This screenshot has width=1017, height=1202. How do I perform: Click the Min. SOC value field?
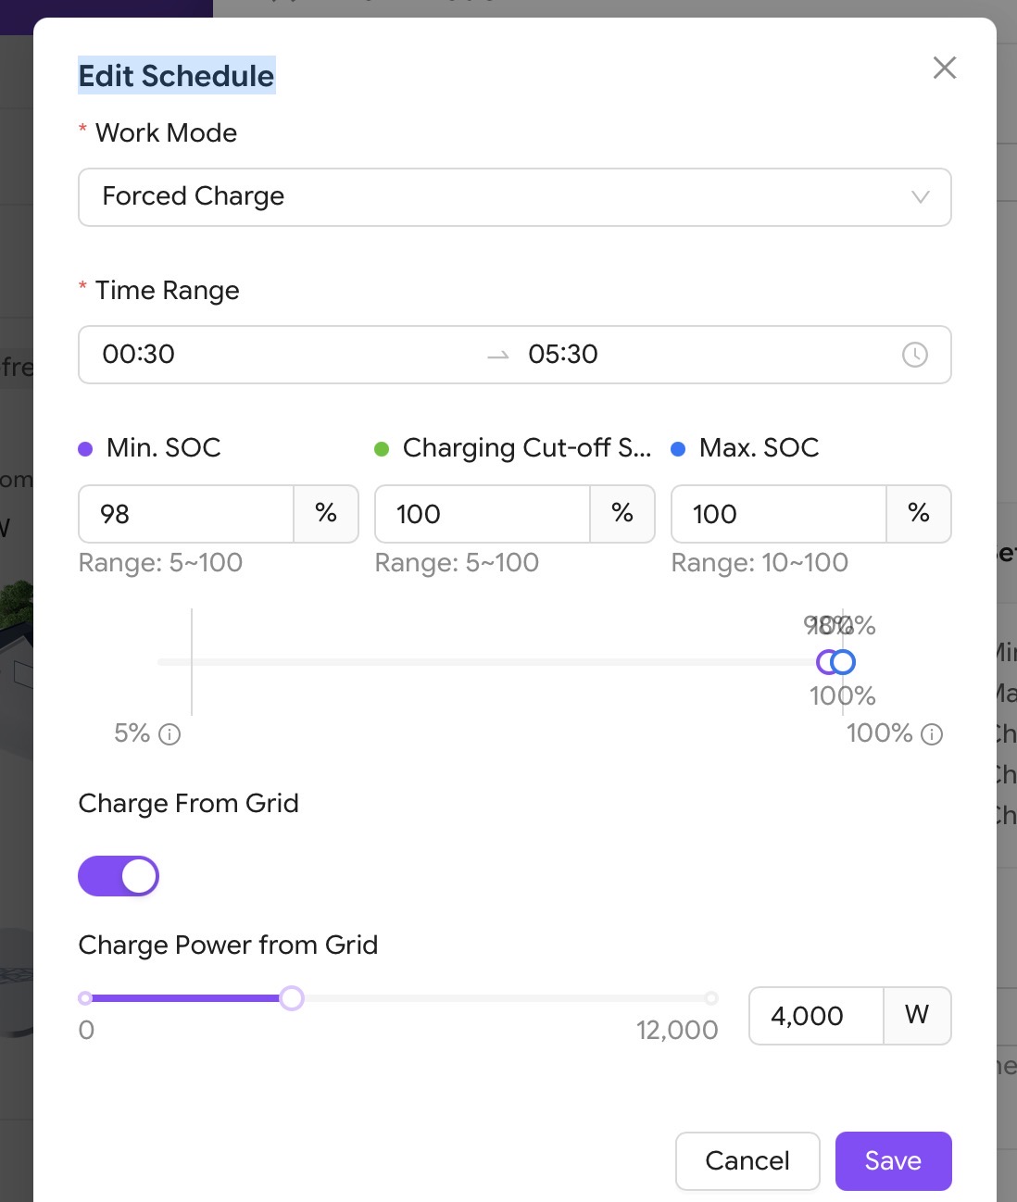click(x=185, y=514)
